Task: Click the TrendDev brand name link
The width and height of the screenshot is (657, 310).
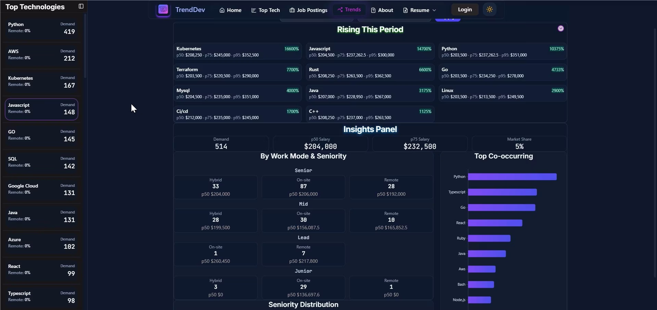Action: tap(190, 10)
